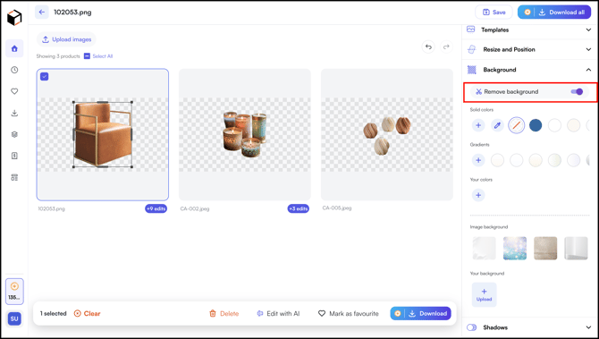Select the second gradient swatch
Screen dimensions: 599x339
point(517,160)
